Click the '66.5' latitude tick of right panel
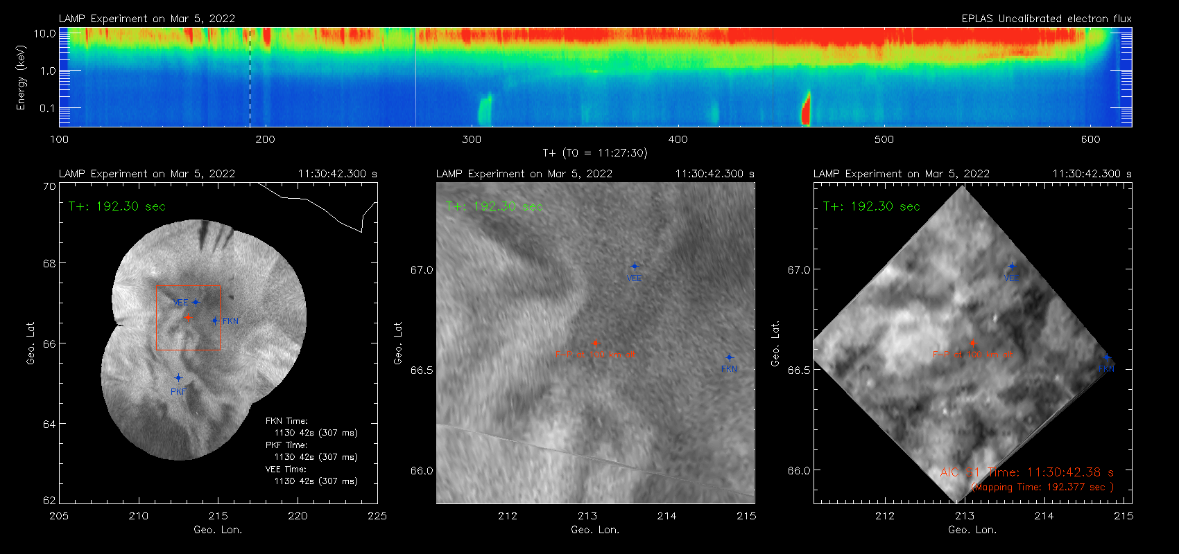The image size is (1179, 554). point(799,370)
